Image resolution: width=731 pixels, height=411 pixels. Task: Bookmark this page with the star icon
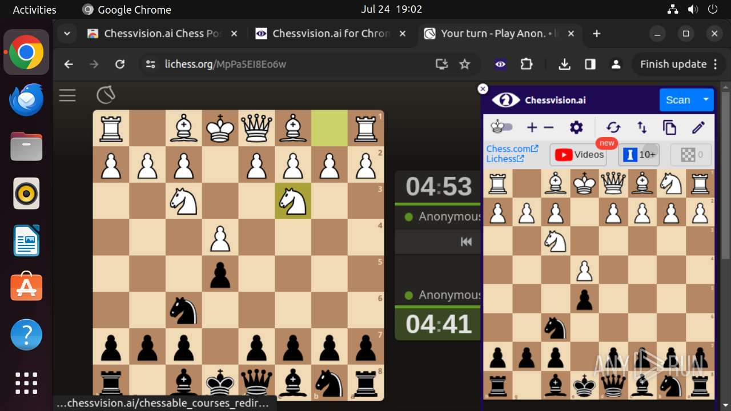point(465,65)
